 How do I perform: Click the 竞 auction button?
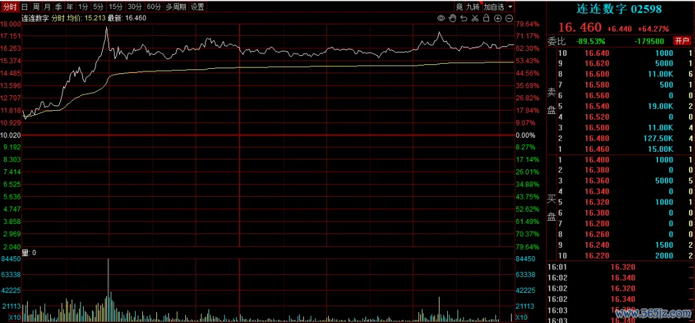coord(459,6)
